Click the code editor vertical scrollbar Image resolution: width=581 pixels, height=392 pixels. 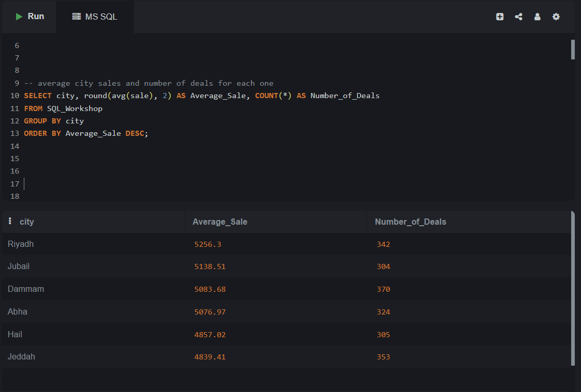coord(573,50)
